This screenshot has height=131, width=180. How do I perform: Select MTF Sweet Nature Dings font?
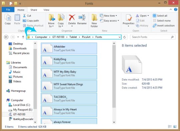click(x=69, y=86)
